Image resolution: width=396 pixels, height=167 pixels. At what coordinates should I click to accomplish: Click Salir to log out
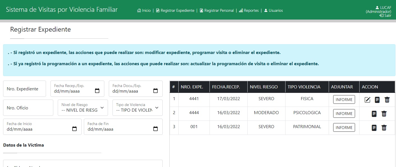385,16
